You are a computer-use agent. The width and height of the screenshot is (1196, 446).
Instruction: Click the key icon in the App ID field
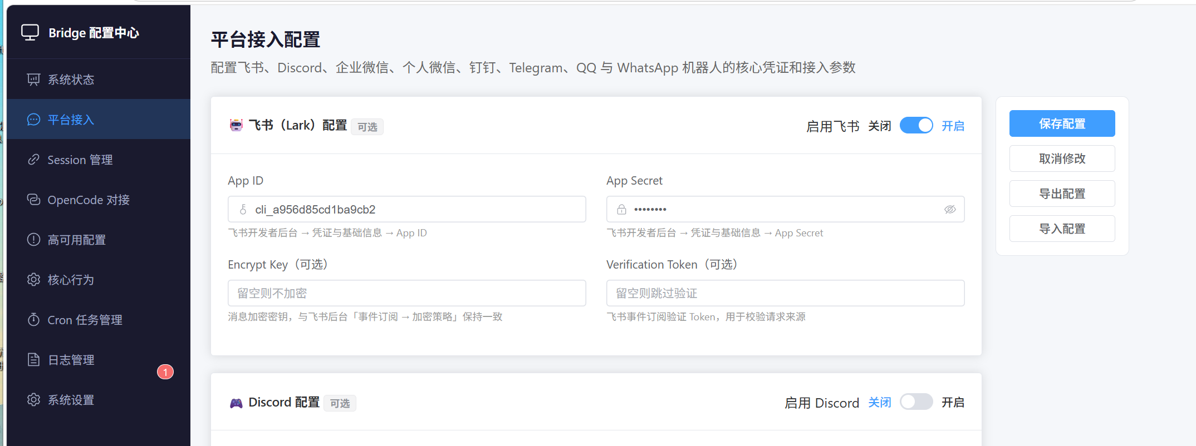click(x=243, y=210)
